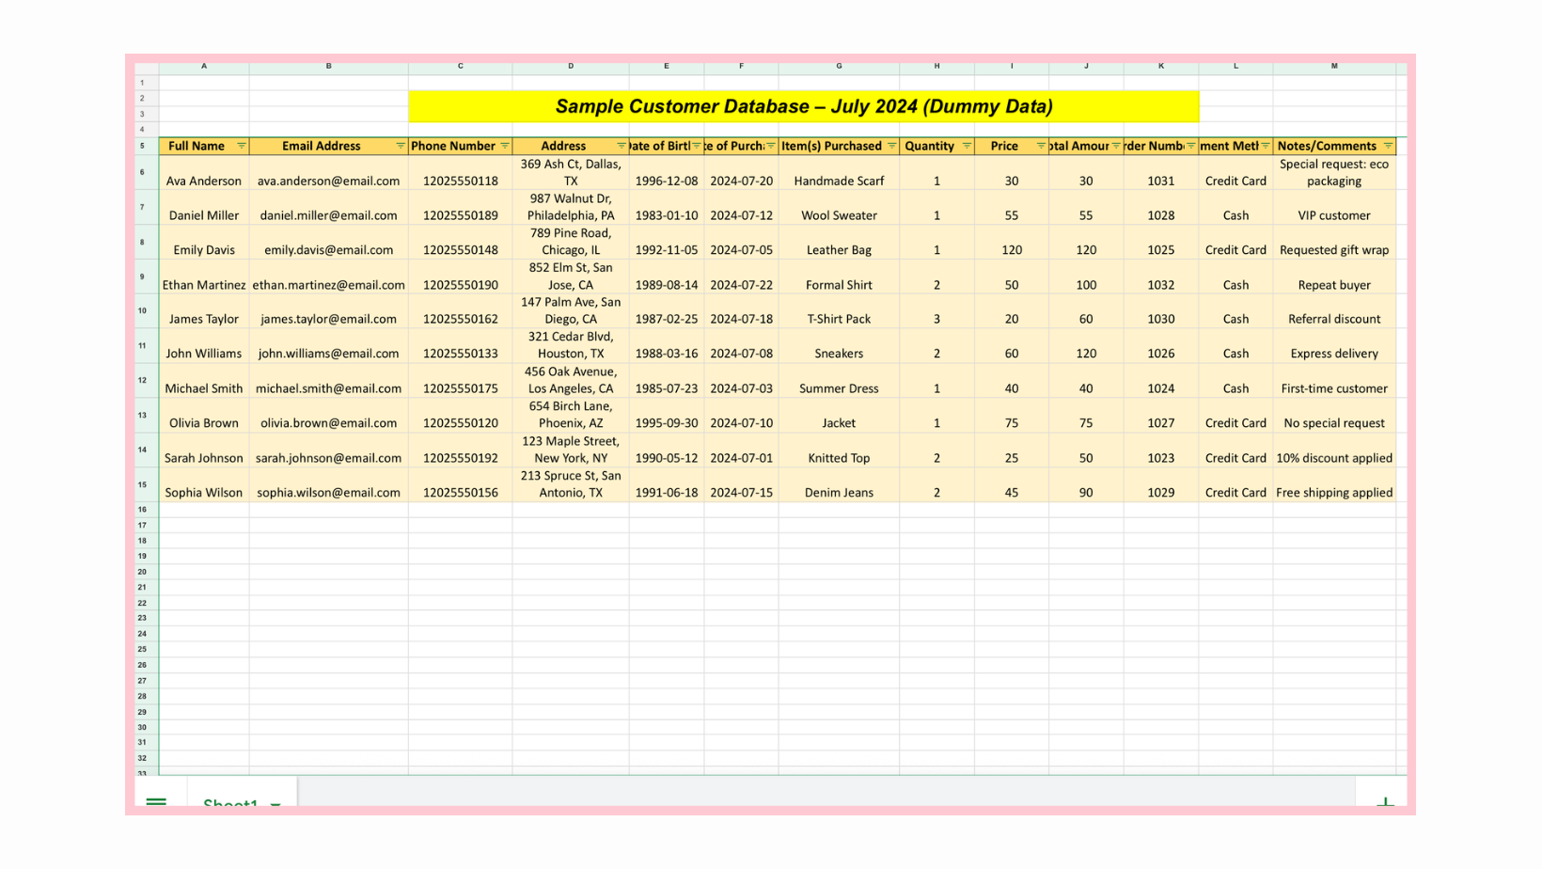Select column K header
The width and height of the screenshot is (1542, 869).
(1161, 67)
